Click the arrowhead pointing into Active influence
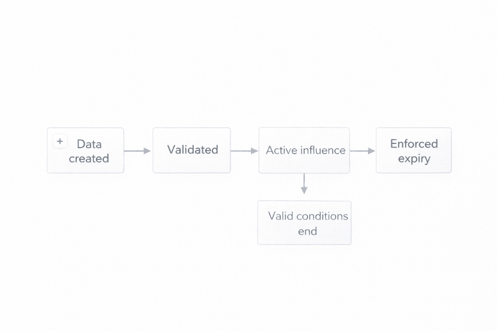Viewport: 497px width, 331px height. pos(254,151)
